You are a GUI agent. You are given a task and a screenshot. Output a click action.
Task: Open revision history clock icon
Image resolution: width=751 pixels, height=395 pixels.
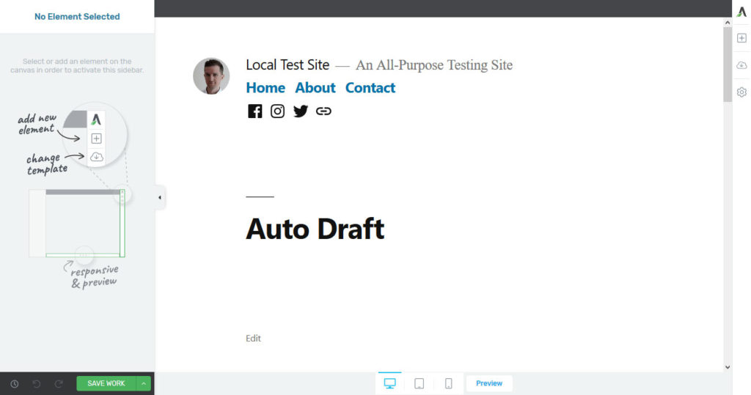pyautogui.click(x=15, y=383)
